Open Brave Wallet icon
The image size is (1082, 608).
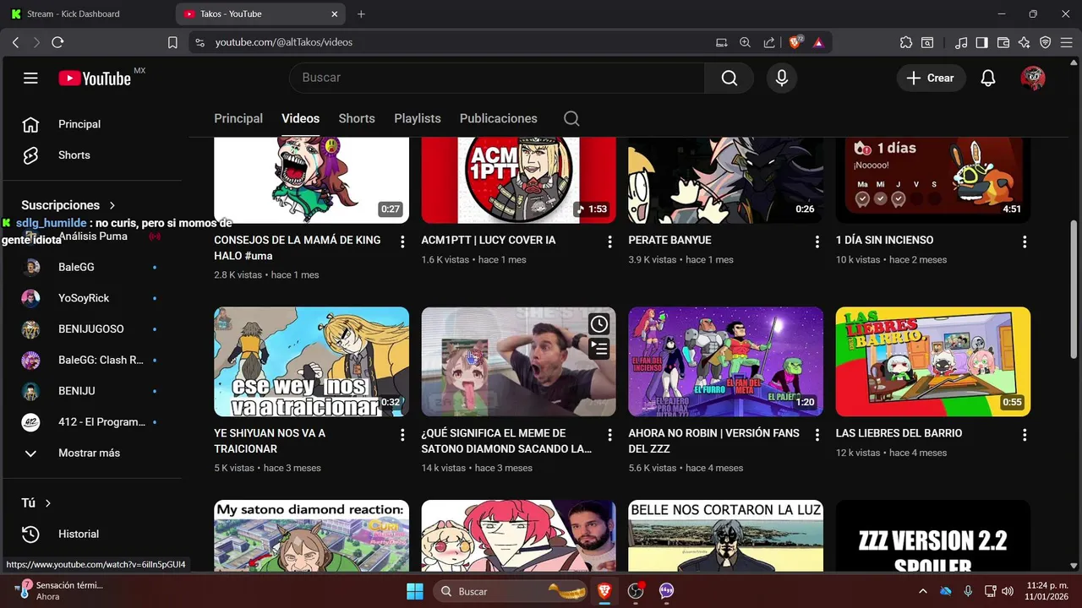pos(1003,42)
